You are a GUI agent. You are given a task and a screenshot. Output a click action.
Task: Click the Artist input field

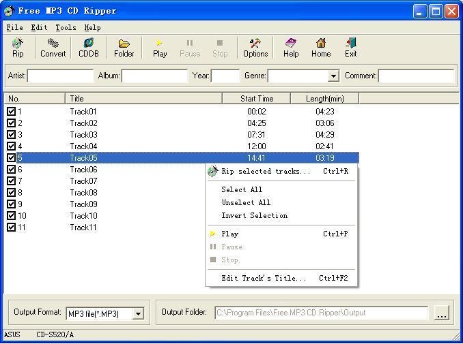point(60,76)
